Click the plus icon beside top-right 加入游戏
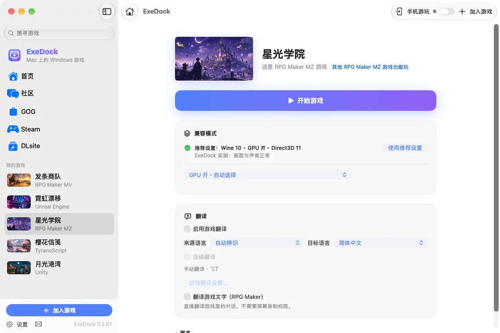The image size is (500, 333). (x=462, y=11)
